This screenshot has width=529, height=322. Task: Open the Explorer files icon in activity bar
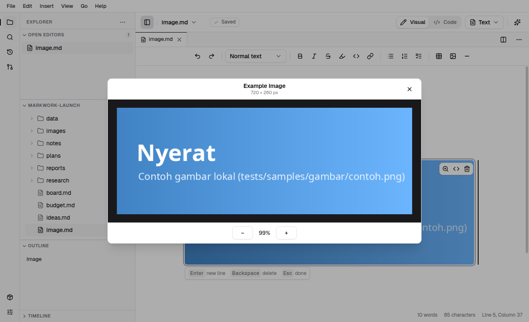tap(10, 22)
